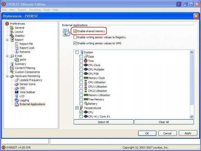Open the Help menu
The height and width of the screenshot is (151, 201).
pyautogui.click(x=55, y=10)
